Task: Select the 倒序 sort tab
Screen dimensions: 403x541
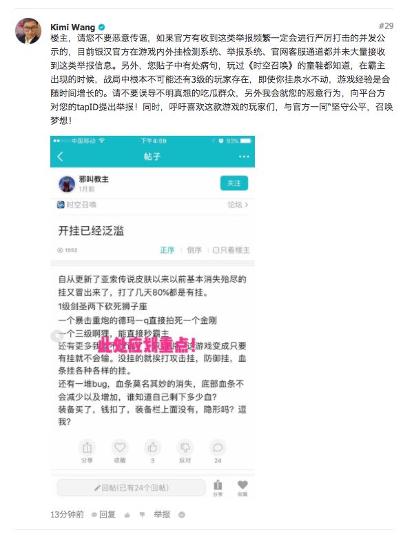Action: click(194, 250)
